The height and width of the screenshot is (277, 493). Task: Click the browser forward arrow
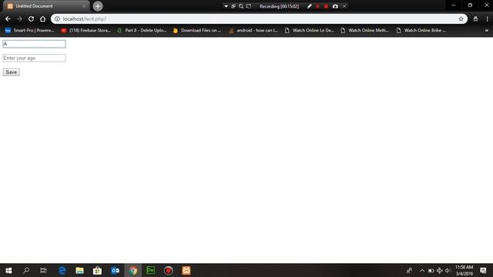[x=19, y=18]
